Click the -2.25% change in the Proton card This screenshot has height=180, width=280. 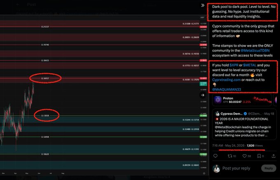pos(247,102)
